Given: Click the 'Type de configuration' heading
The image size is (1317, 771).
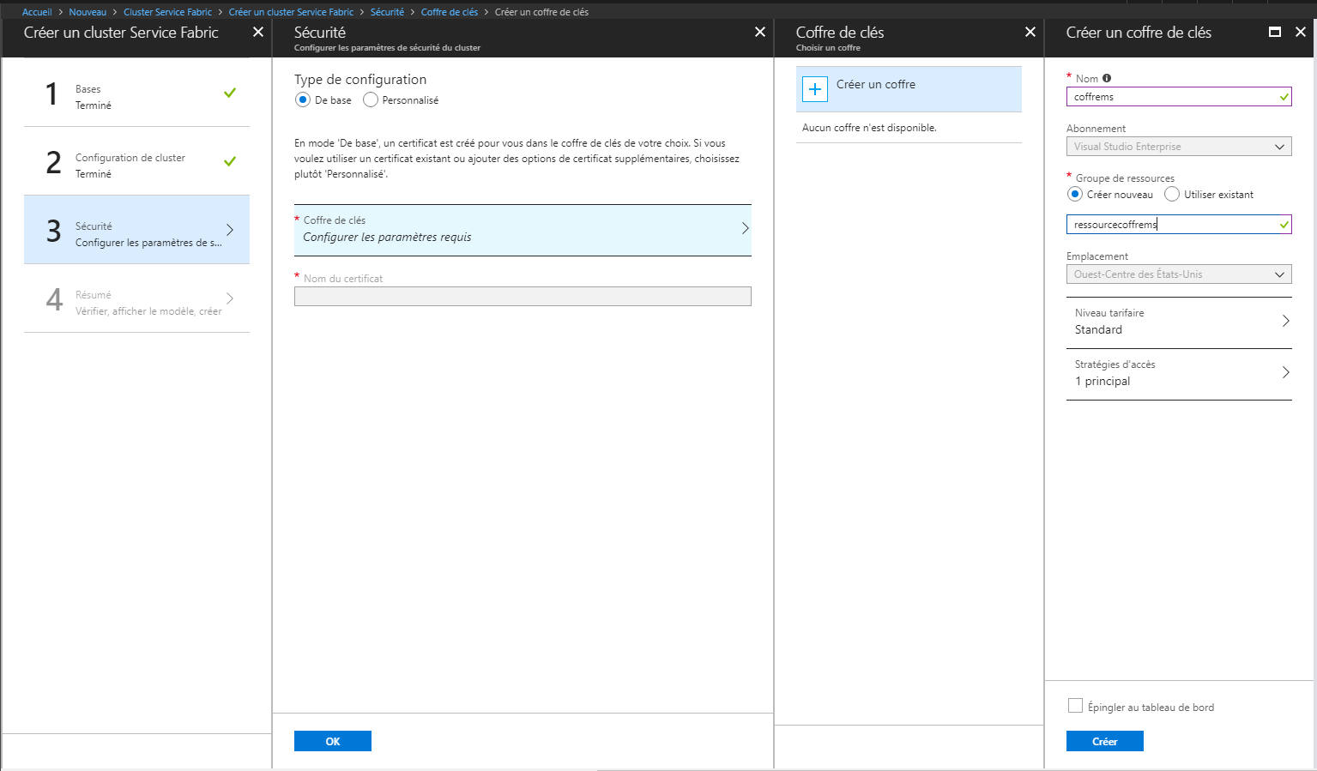Looking at the screenshot, I should 360,80.
